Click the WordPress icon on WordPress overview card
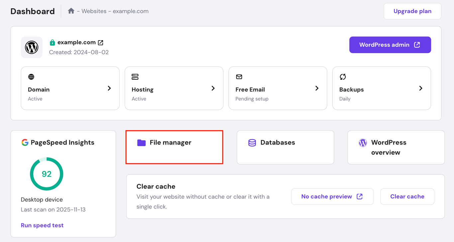The width and height of the screenshot is (454, 242). coord(363,142)
